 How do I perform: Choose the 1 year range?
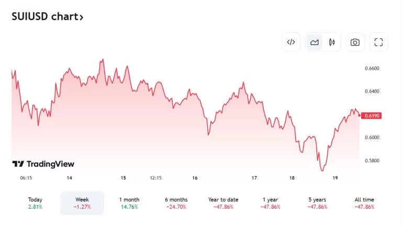(x=270, y=203)
